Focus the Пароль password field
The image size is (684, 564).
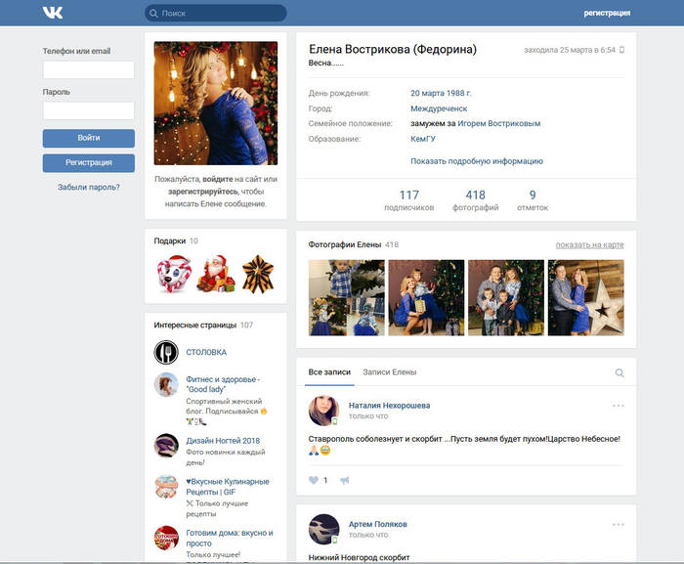click(89, 110)
